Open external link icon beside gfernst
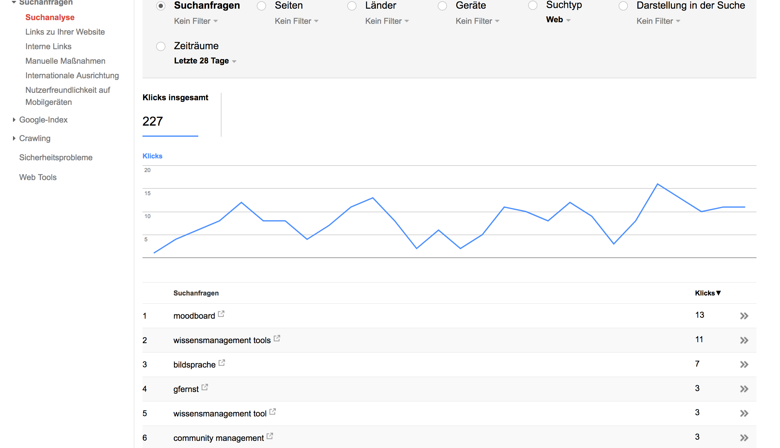Viewport: 780px width, 448px height. tap(205, 387)
